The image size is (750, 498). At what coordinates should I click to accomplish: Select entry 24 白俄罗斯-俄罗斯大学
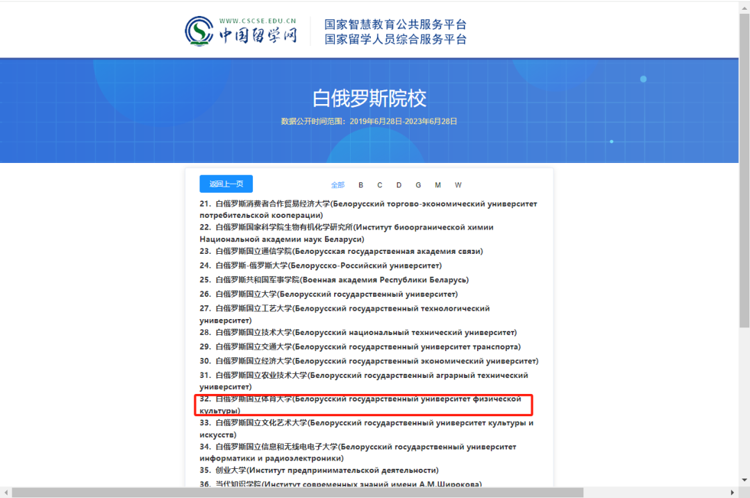tap(321, 266)
